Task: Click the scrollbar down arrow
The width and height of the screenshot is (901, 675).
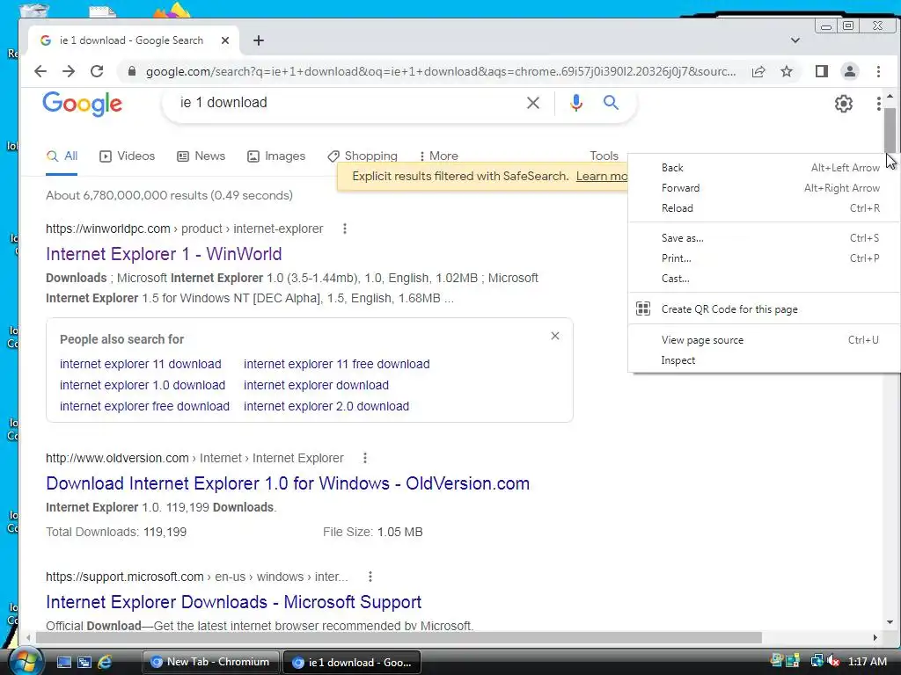Action: click(890, 622)
